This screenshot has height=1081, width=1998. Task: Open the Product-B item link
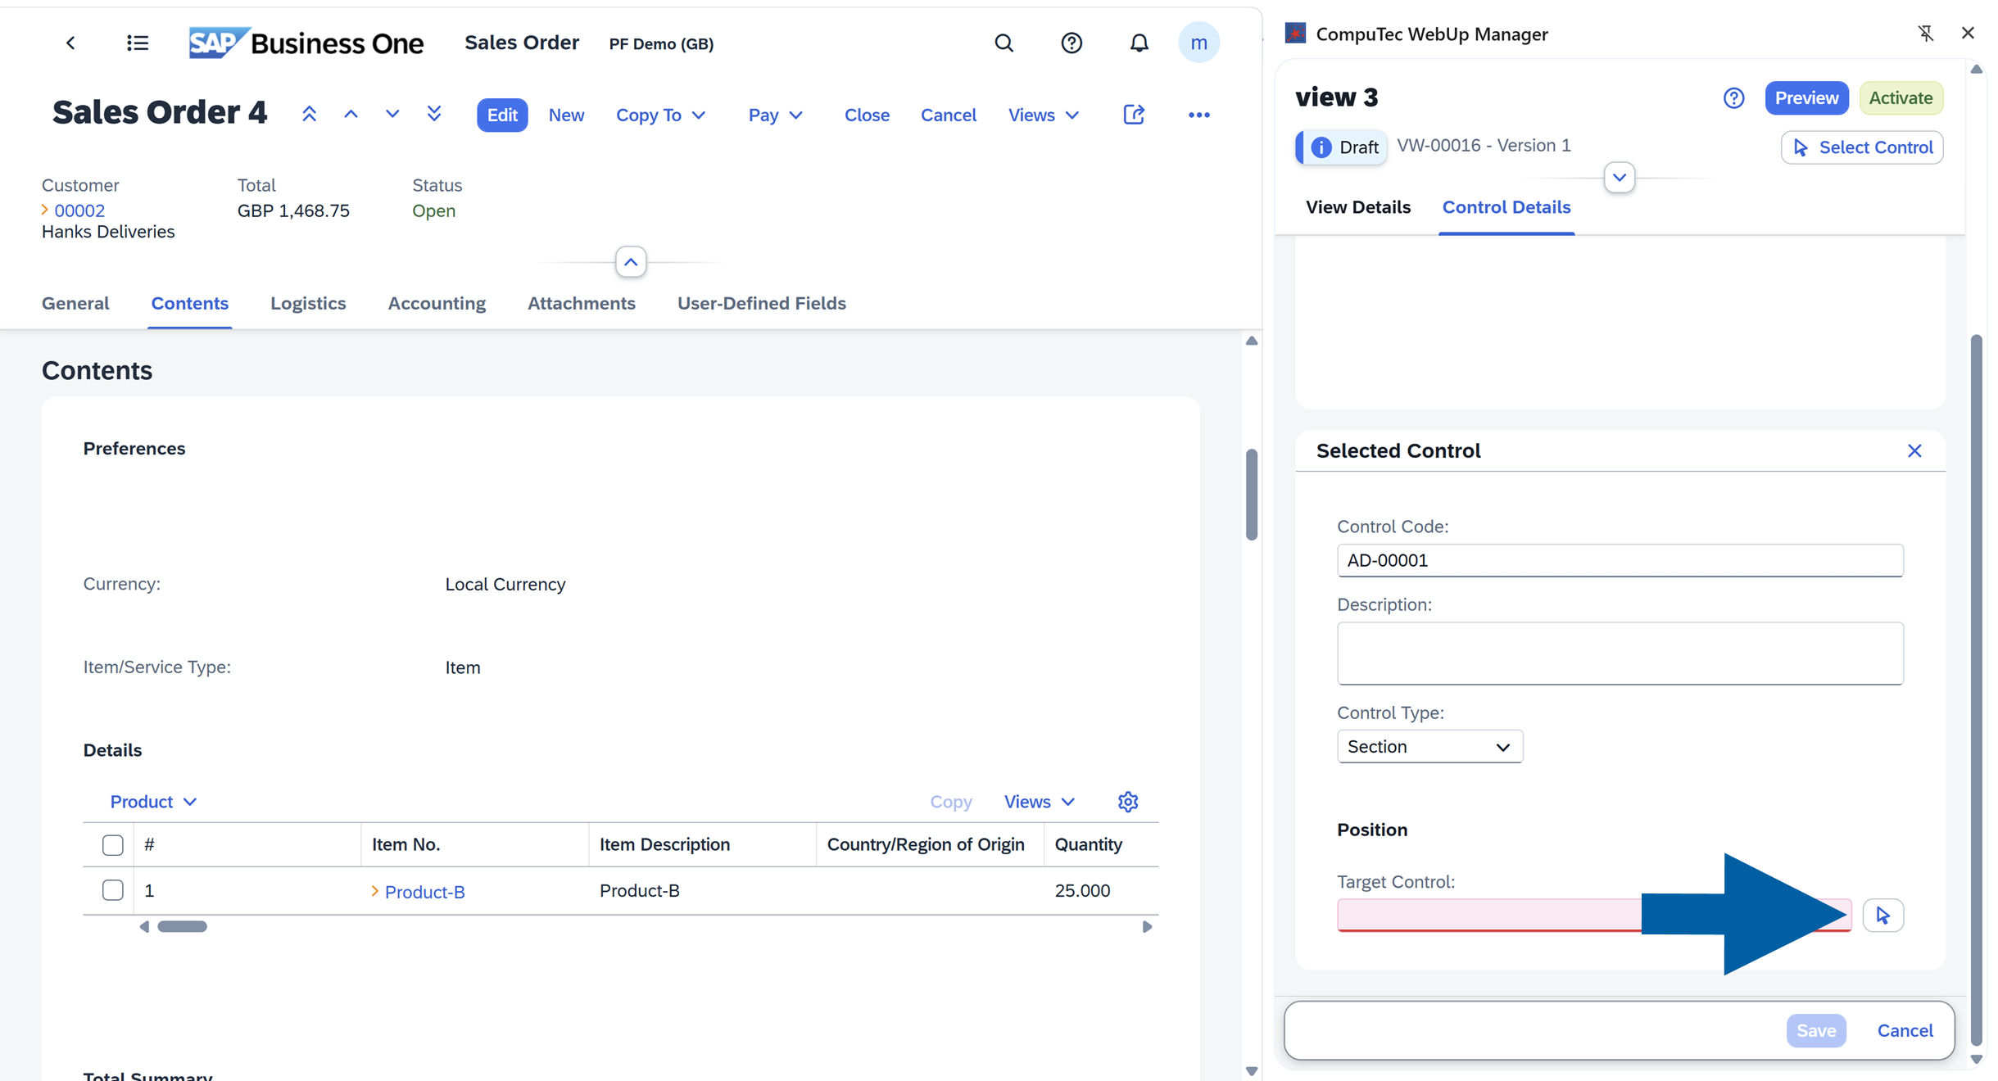[x=424, y=891]
